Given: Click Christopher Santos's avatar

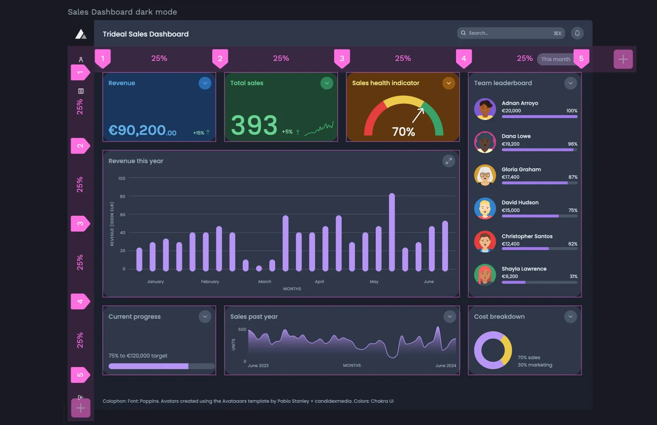Looking at the screenshot, I should (485, 242).
